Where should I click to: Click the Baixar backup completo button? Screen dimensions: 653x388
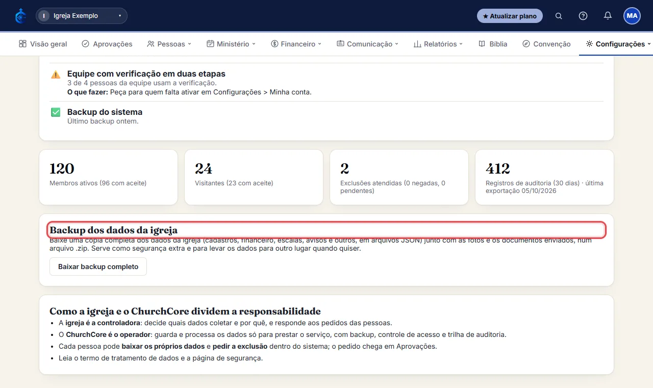pos(98,266)
